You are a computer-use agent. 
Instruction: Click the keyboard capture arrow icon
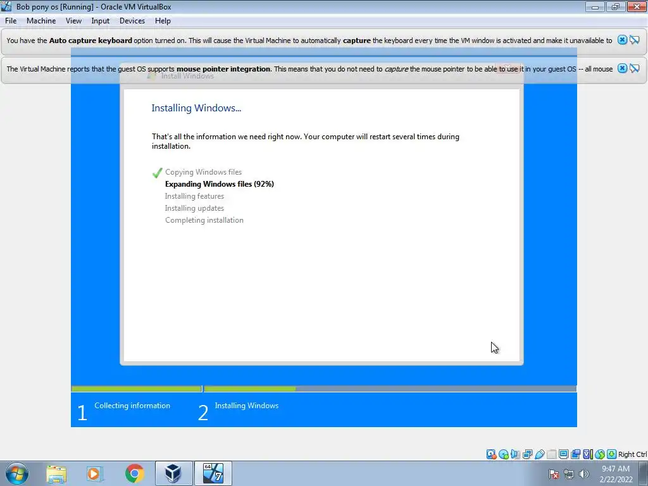click(612, 454)
